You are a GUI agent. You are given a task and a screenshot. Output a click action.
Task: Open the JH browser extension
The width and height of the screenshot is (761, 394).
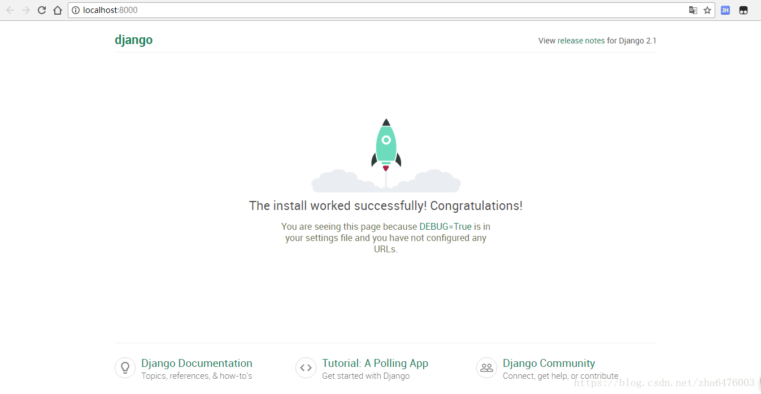click(725, 10)
